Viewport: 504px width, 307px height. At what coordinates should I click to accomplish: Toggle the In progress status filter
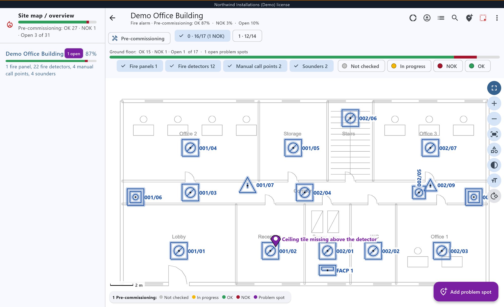click(x=409, y=66)
